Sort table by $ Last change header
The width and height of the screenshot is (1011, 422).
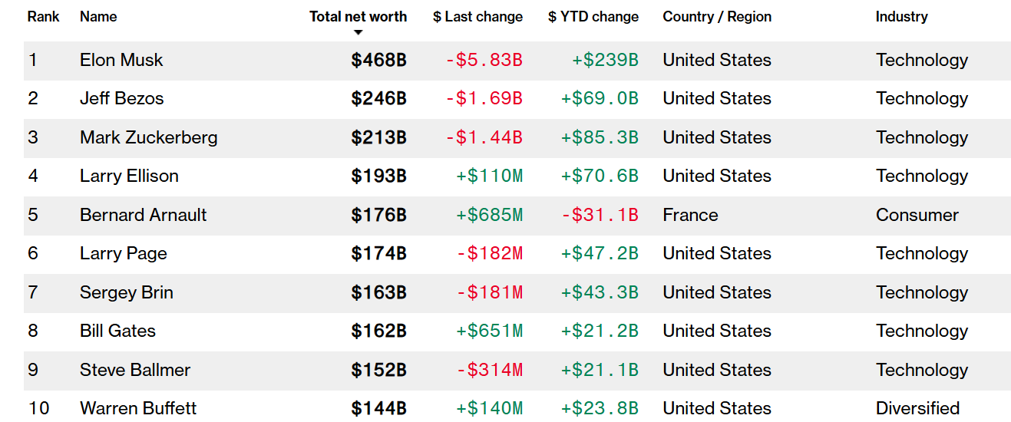[477, 16]
